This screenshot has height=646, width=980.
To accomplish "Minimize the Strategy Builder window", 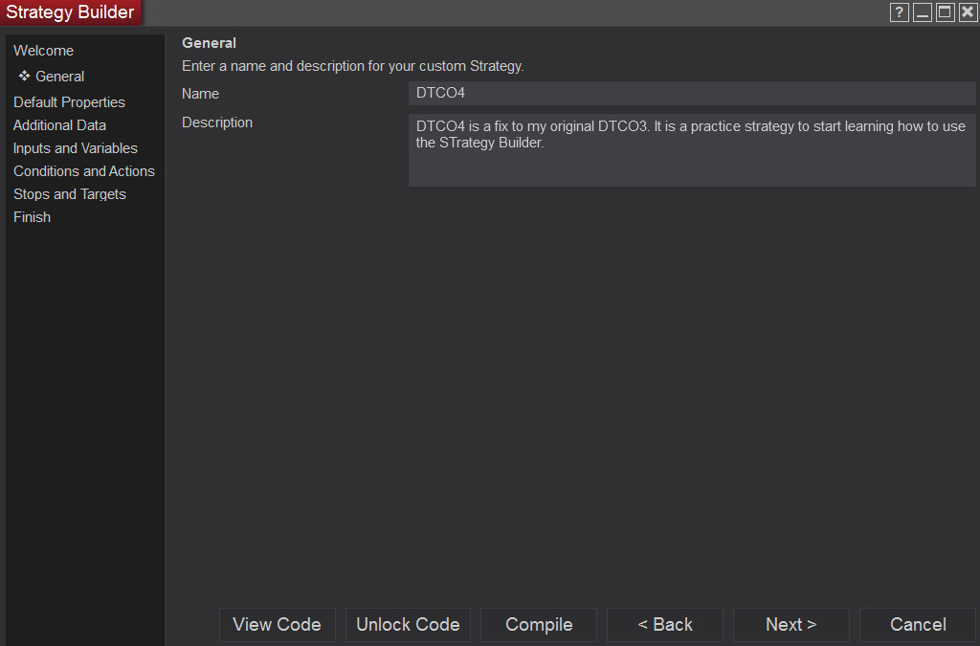I will (922, 12).
